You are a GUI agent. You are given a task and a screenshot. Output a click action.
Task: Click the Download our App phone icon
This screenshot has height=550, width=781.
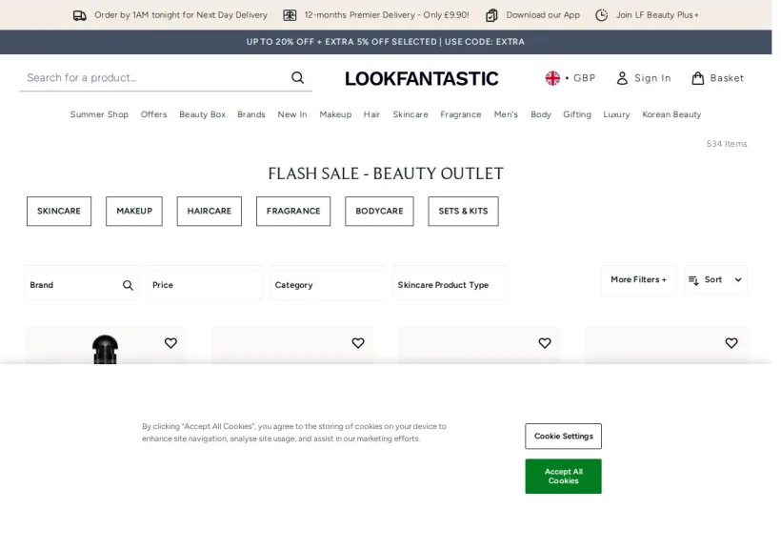pyautogui.click(x=491, y=15)
